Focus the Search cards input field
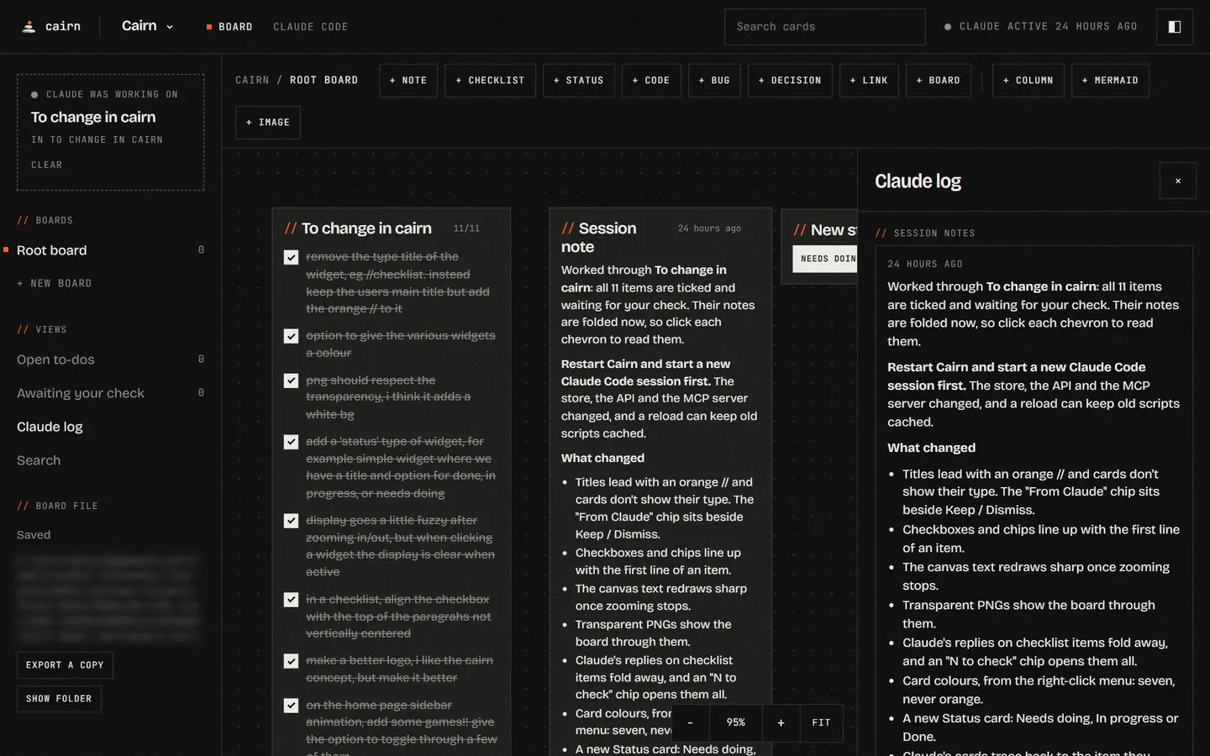This screenshot has width=1210, height=756. click(x=825, y=27)
